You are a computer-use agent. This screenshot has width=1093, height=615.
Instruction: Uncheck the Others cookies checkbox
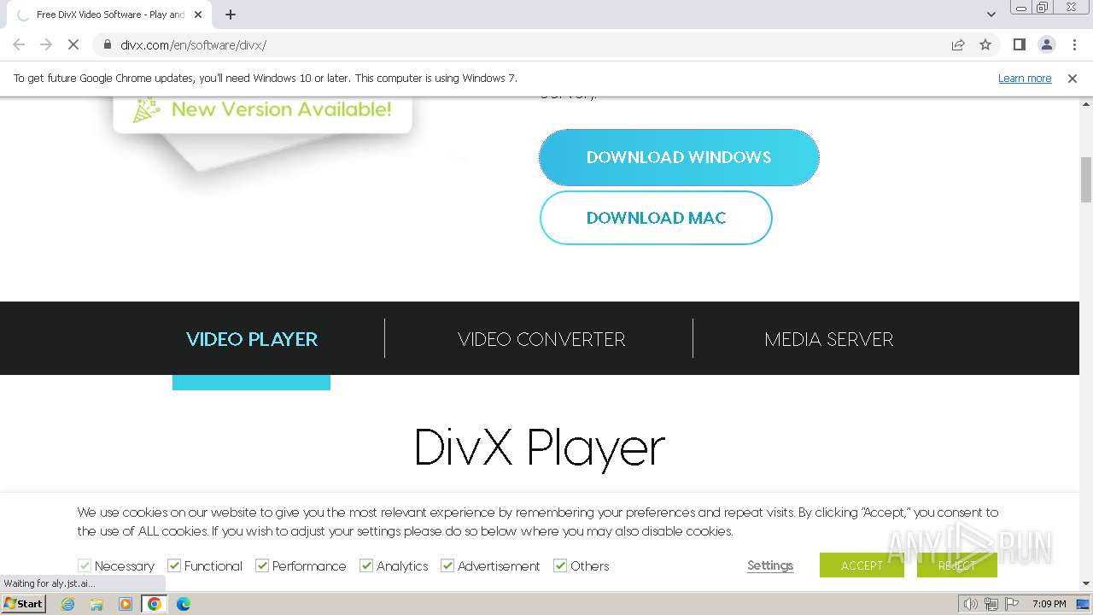pyautogui.click(x=560, y=565)
